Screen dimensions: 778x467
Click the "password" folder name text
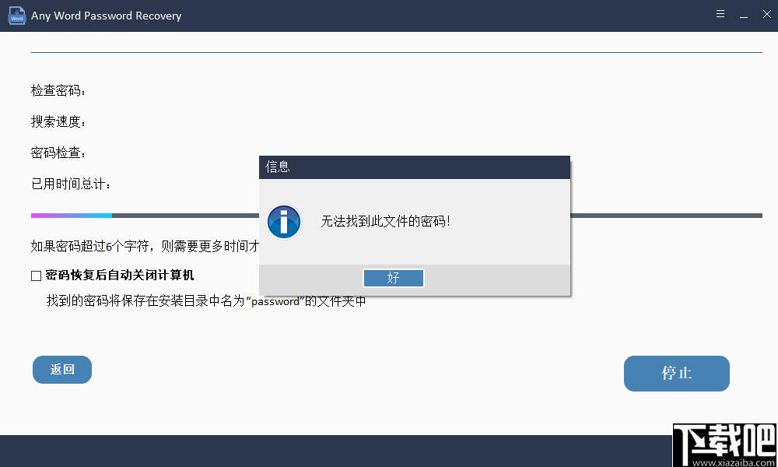tap(274, 303)
